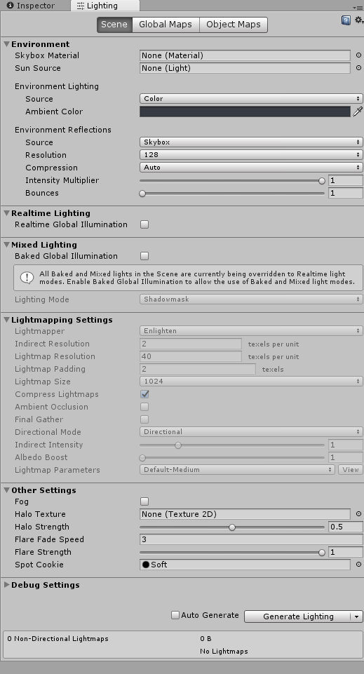Screen dimensions: 364x674
Task: Open the panel context menu icon
Action: click(x=358, y=7)
